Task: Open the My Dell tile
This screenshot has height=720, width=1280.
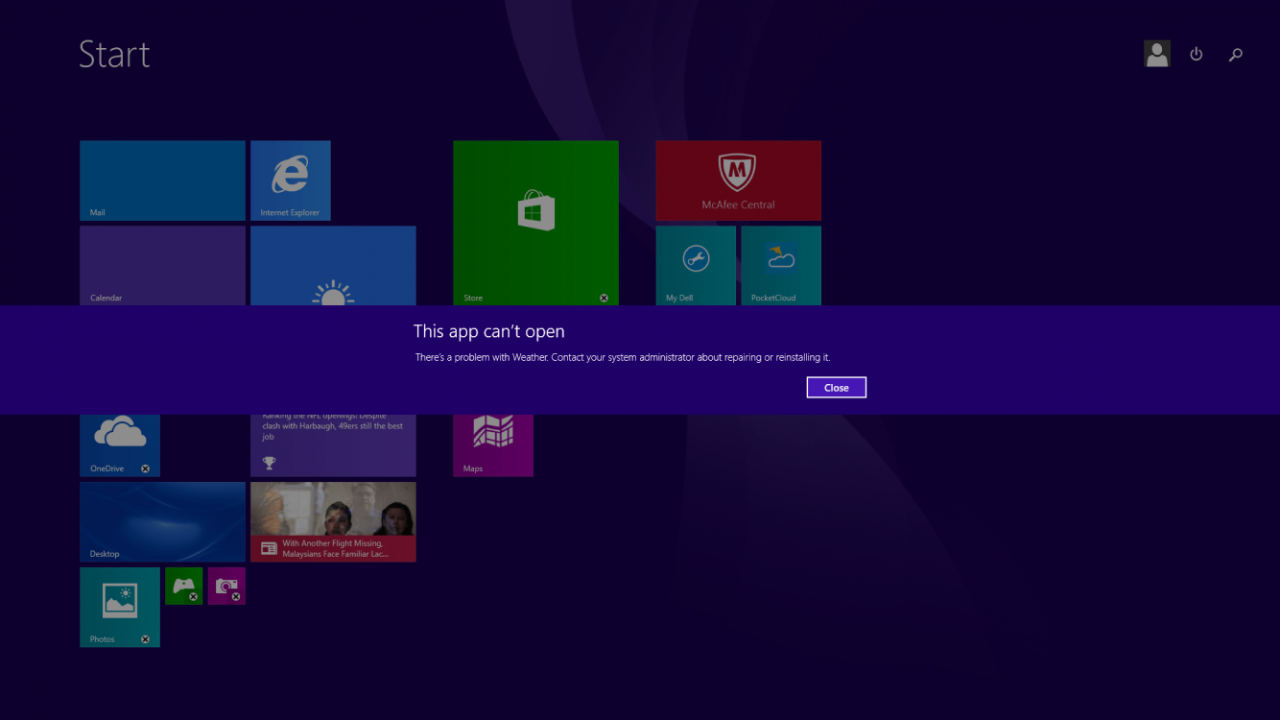Action: (696, 266)
